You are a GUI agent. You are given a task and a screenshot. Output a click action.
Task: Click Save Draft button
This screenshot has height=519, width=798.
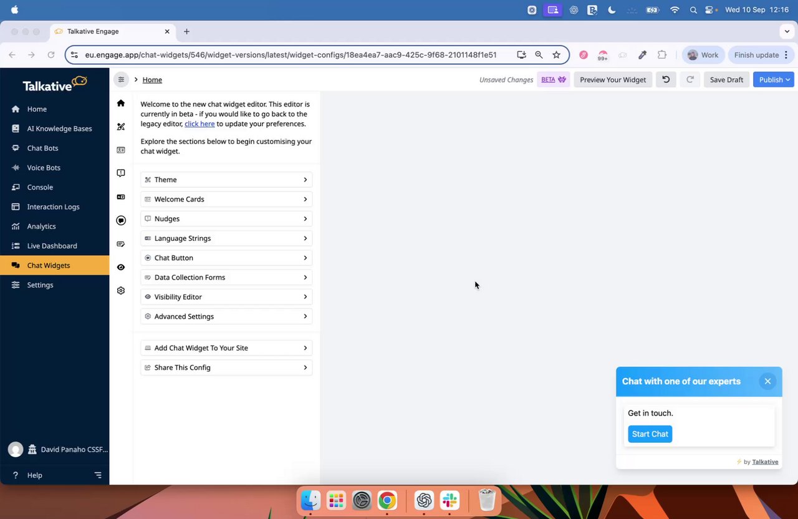point(726,79)
